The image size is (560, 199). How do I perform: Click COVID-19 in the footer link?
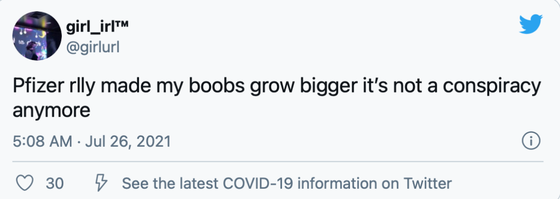point(257,183)
